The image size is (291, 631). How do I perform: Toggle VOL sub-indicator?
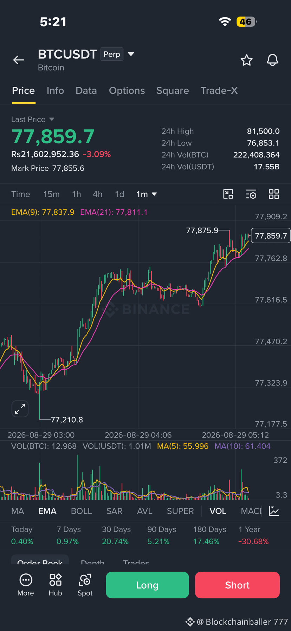[218, 511]
